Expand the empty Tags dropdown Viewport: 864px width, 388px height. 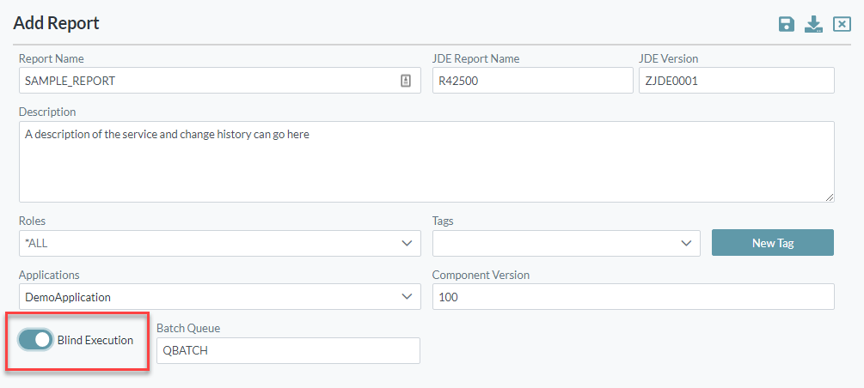coord(566,243)
